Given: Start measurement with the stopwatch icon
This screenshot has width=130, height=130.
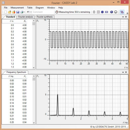Looking at the screenshot, I should click(57, 12).
